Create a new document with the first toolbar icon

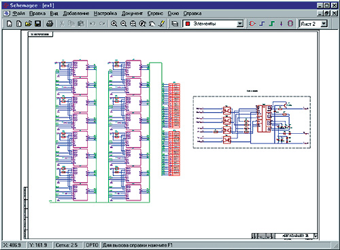pos(10,24)
